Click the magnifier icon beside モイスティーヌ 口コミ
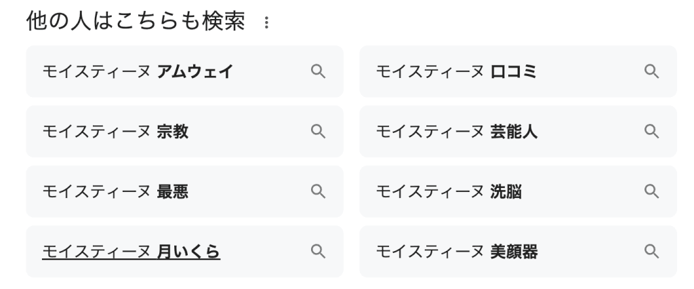694x289 pixels. click(651, 71)
